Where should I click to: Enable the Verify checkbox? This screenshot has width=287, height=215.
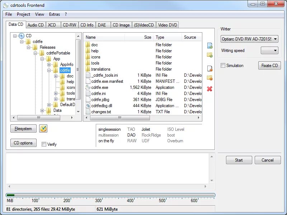[x=44, y=144]
